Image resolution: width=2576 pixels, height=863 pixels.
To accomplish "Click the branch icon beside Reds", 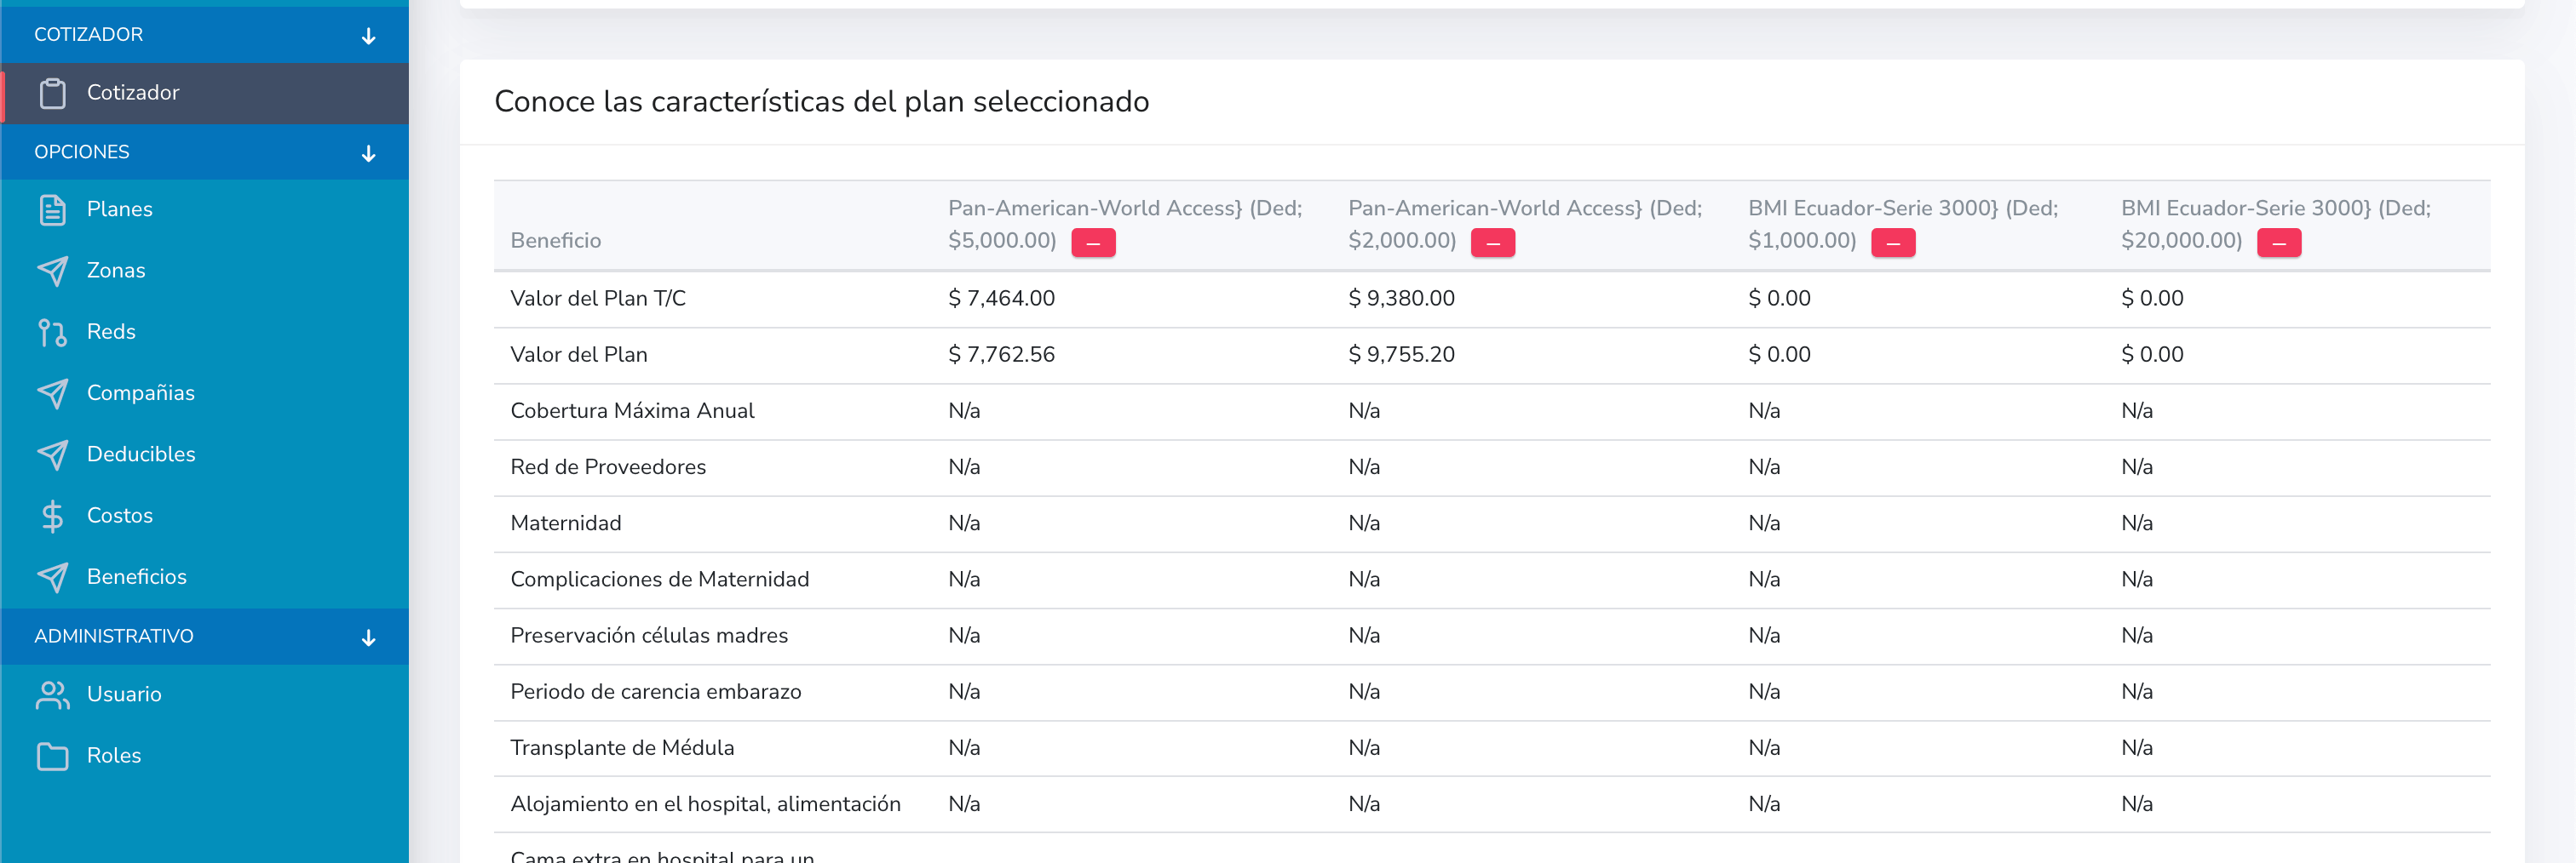I will point(53,332).
